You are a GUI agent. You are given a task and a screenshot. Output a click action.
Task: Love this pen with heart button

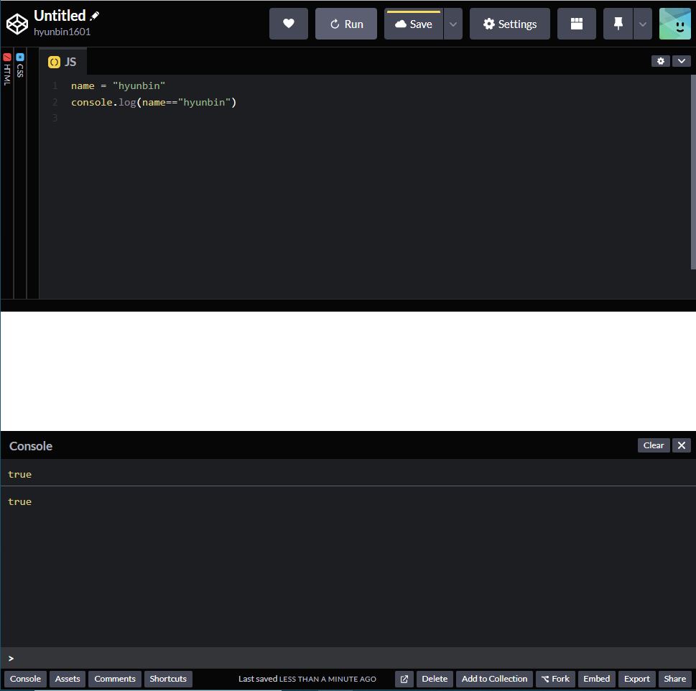289,24
